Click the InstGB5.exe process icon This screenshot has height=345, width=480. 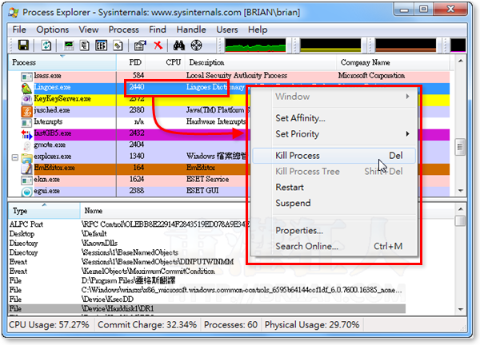[26, 134]
